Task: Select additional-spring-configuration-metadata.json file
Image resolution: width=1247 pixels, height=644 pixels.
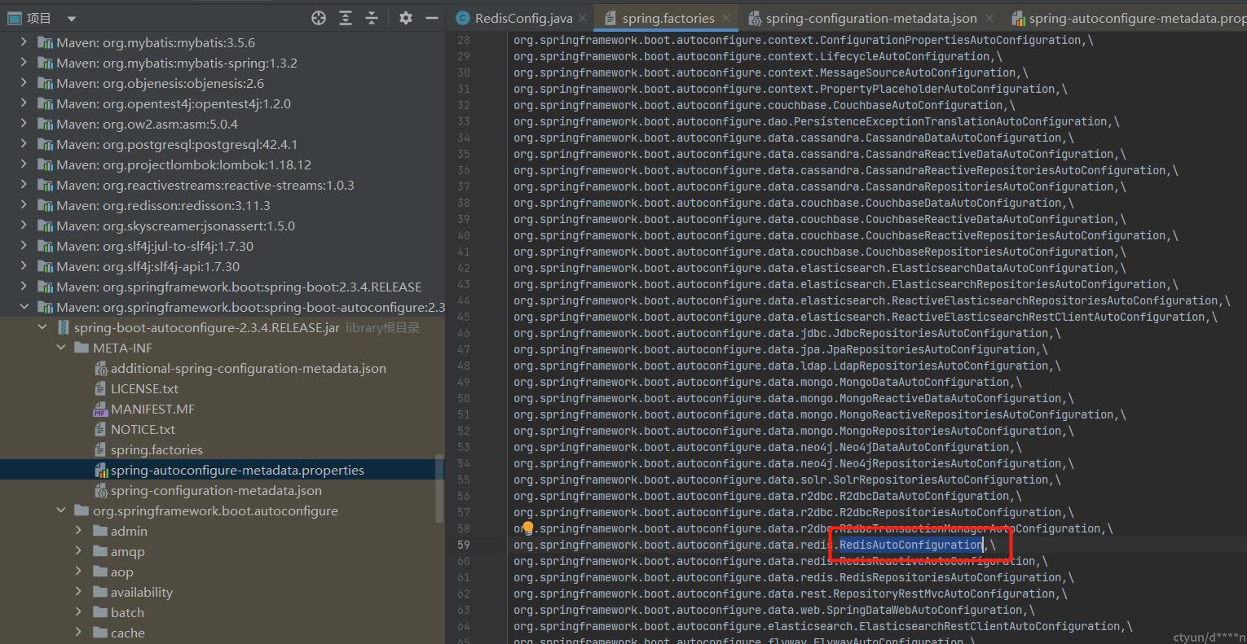Action: click(x=248, y=368)
